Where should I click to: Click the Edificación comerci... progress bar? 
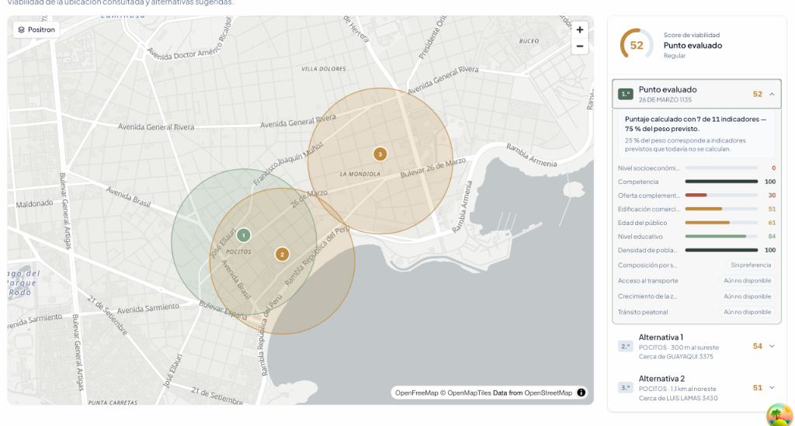[x=721, y=209]
